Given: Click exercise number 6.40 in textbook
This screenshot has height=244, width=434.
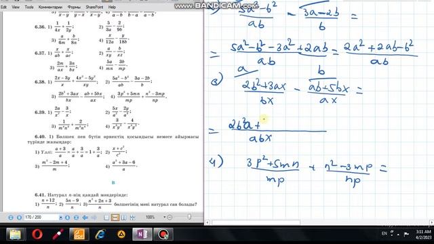Looking at the screenshot, I should coord(40,137).
